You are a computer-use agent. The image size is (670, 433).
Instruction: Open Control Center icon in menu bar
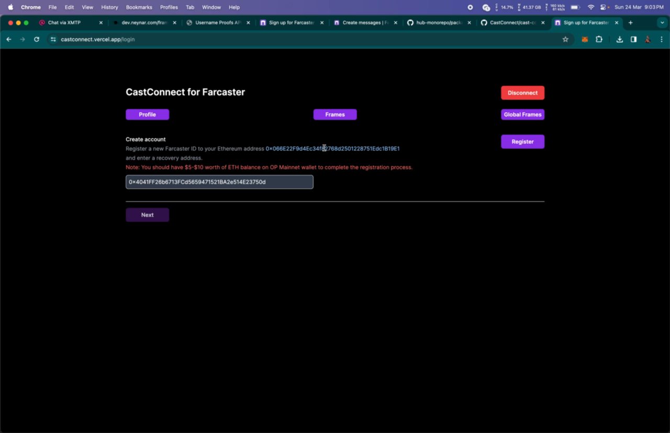[x=605, y=7]
